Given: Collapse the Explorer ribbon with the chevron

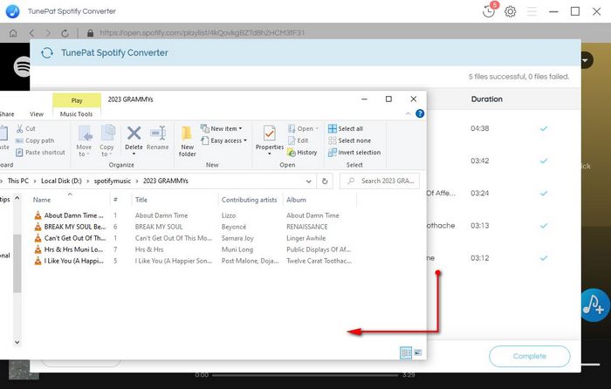Looking at the screenshot, I should 408,113.
